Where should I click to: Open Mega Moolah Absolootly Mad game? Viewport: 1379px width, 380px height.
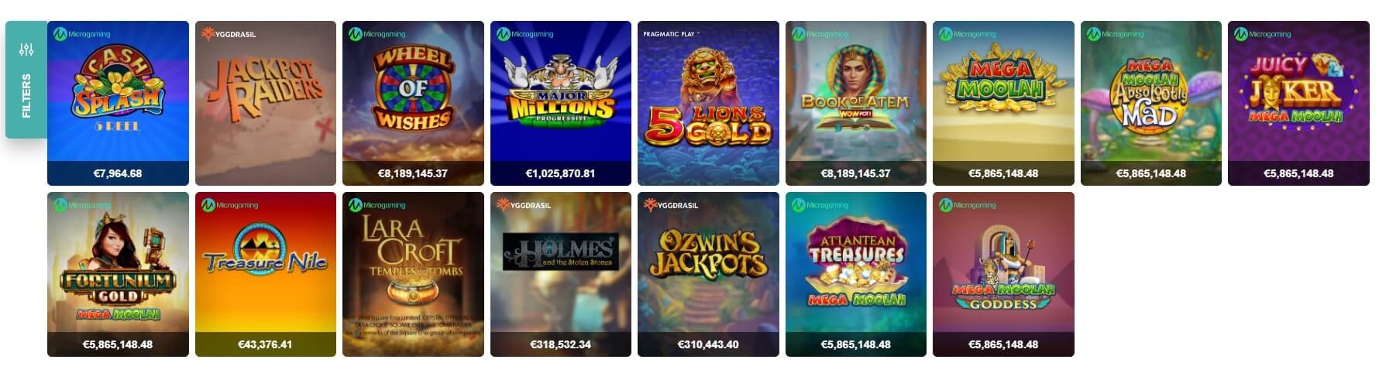click(1151, 103)
